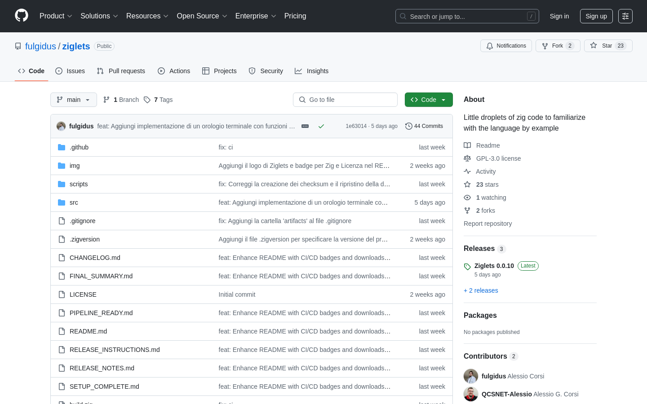This screenshot has height=404, width=647.
Task: Expand the Open Source menu
Action: coord(202,16)
